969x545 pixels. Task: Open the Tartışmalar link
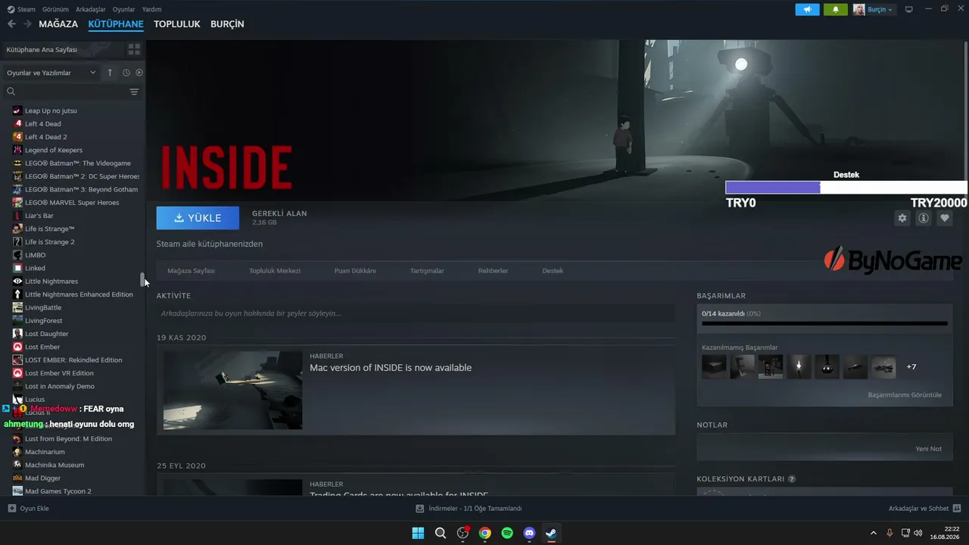[427, 271]
